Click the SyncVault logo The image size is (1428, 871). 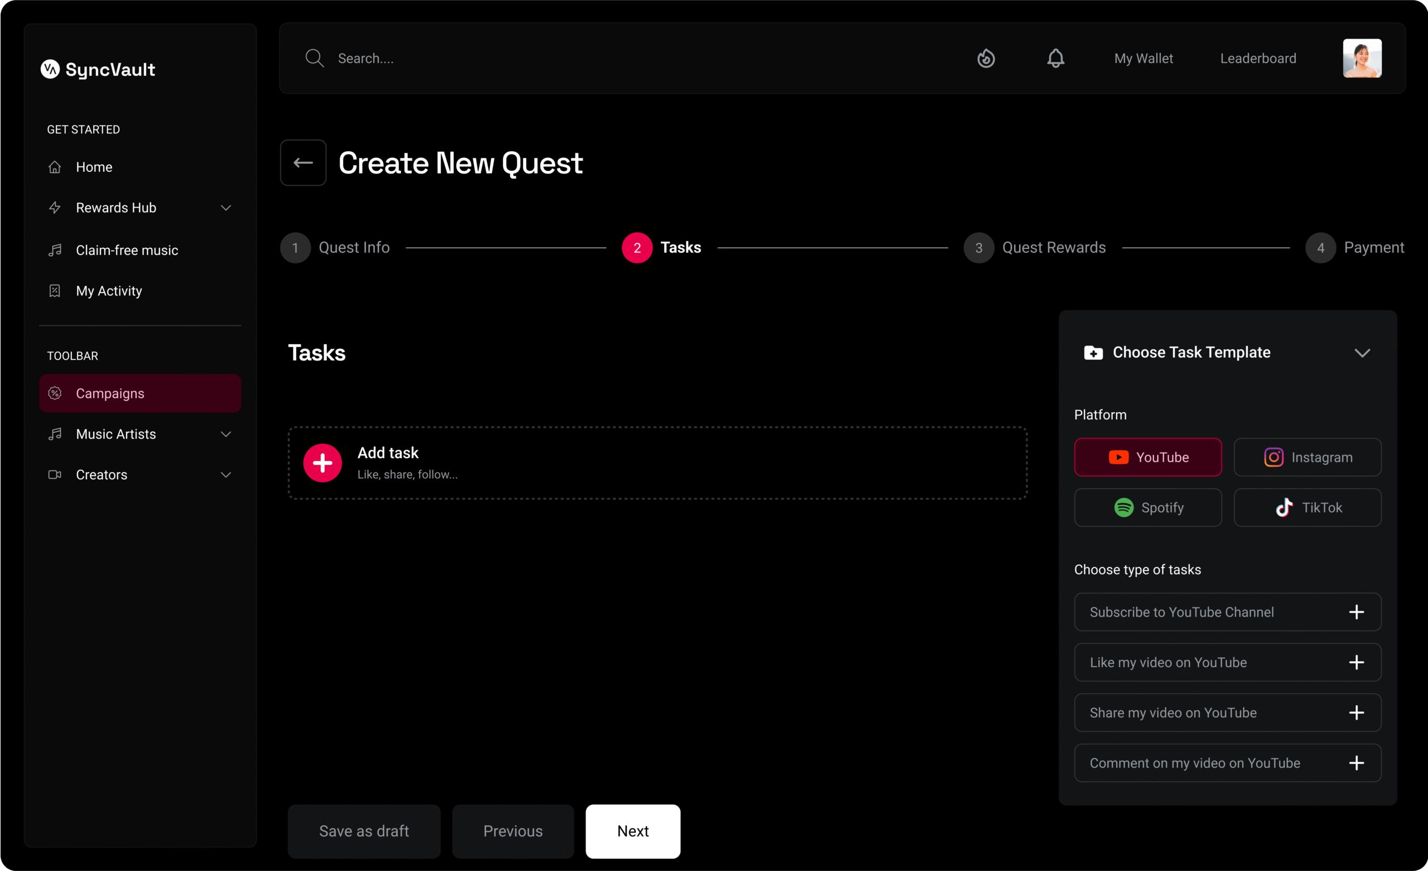pyautogui.click(x=98, y=70)
